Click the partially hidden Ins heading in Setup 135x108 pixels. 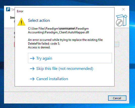tap(12, 18)
